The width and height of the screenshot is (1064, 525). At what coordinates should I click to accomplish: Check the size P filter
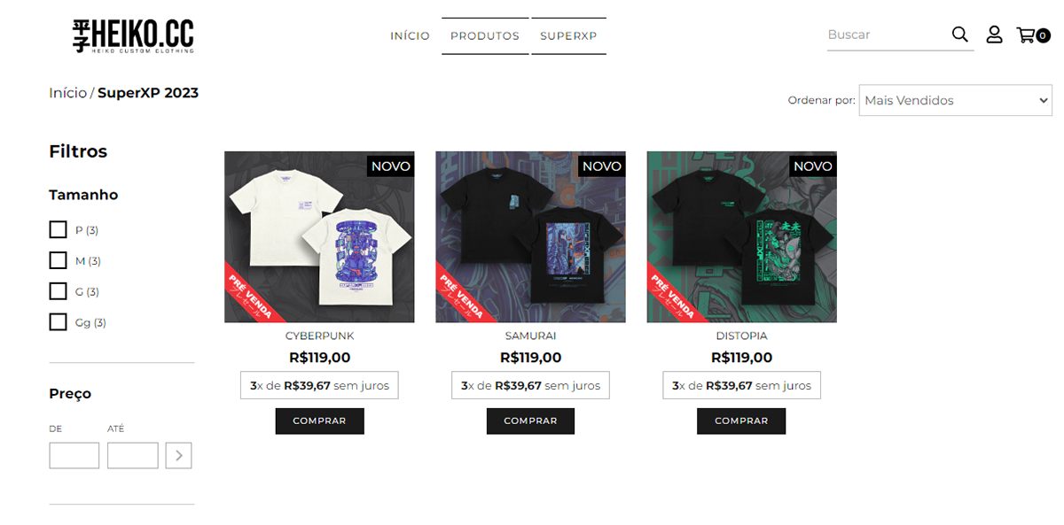(x=58, y=230)
